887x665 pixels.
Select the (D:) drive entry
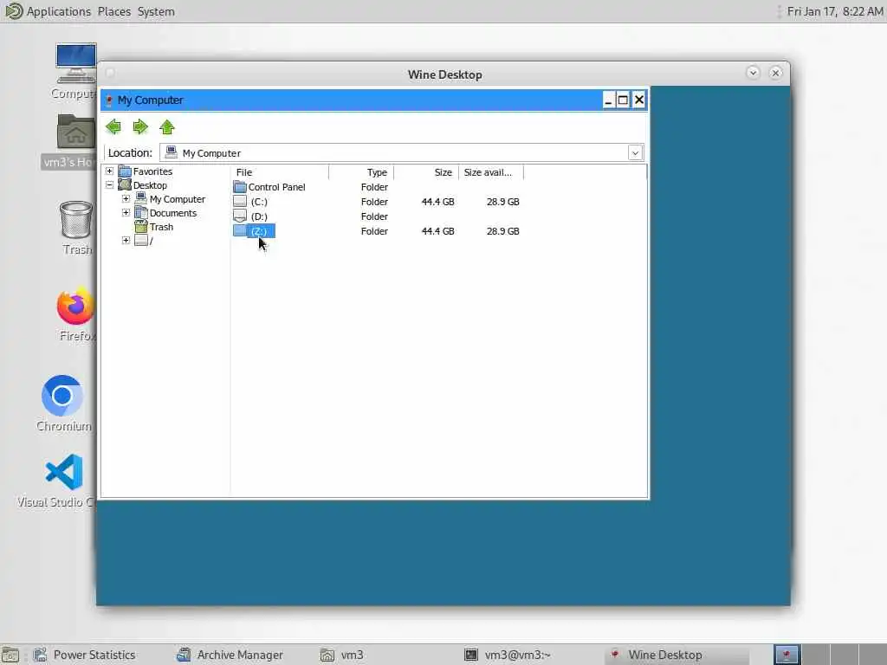(x=259, y=216)
